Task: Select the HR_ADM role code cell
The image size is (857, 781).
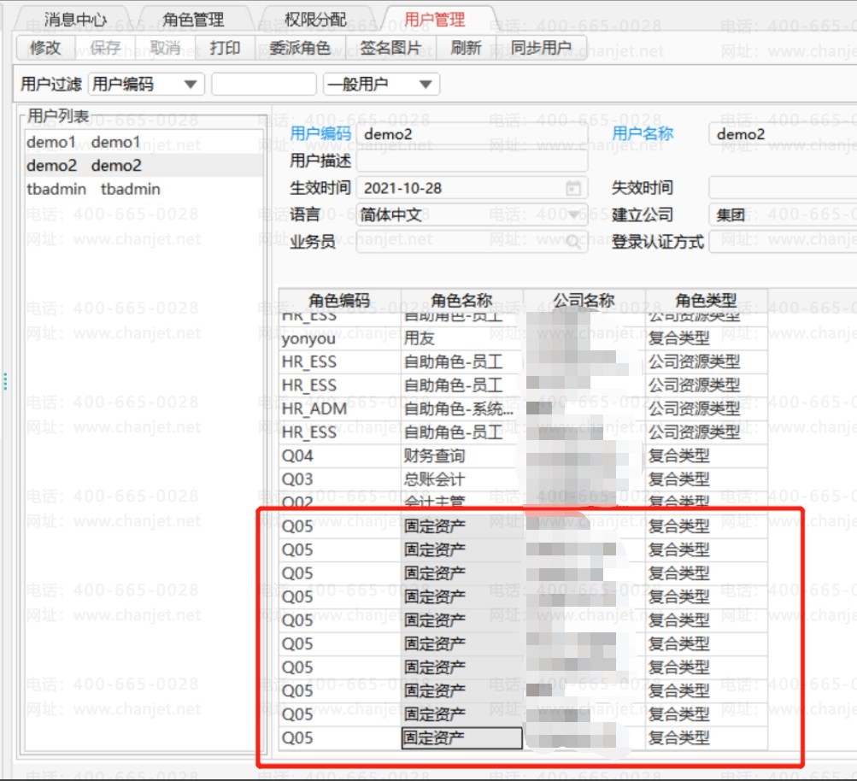Action: coord(339,408)
